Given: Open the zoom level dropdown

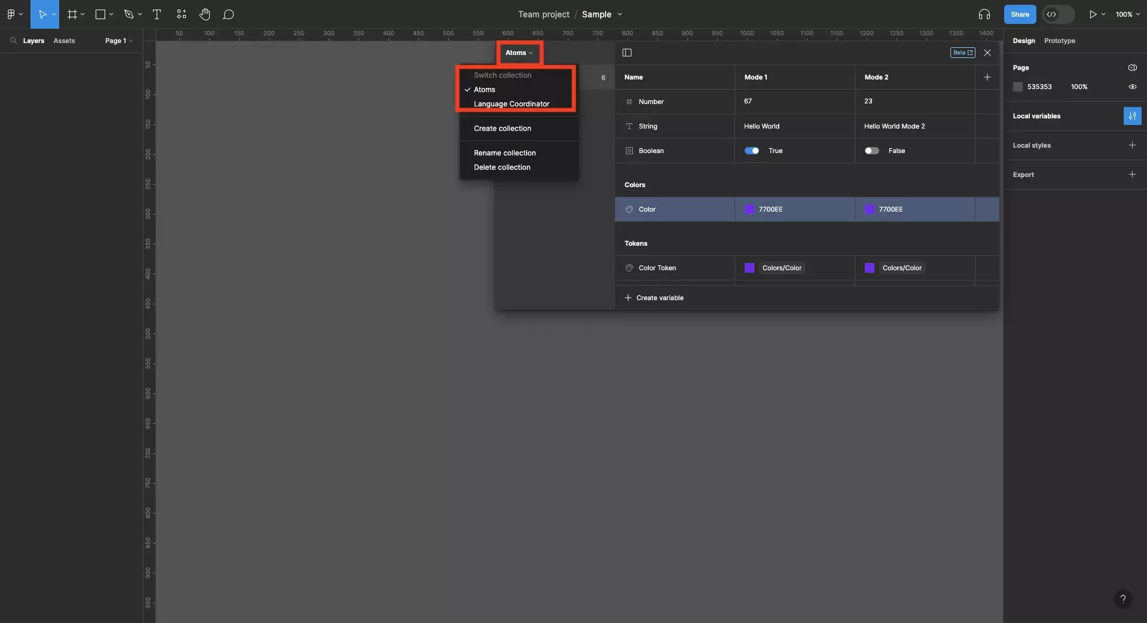Looking at the screenshot, I should tap(1128, 14).
